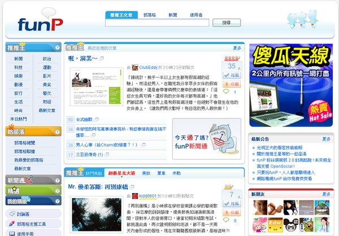Open the kidd0601 user profile link
The width and height of the screenshot is (339, 236).
pos(147,196)
